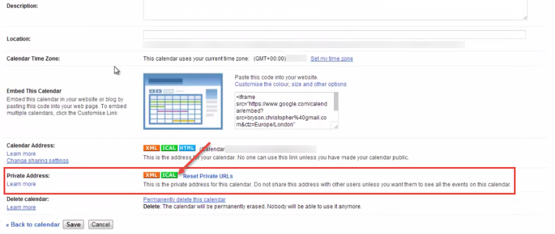Click the Change sharing settings link
The height and width of the screenshot is (234, 555).
(38, 161)
